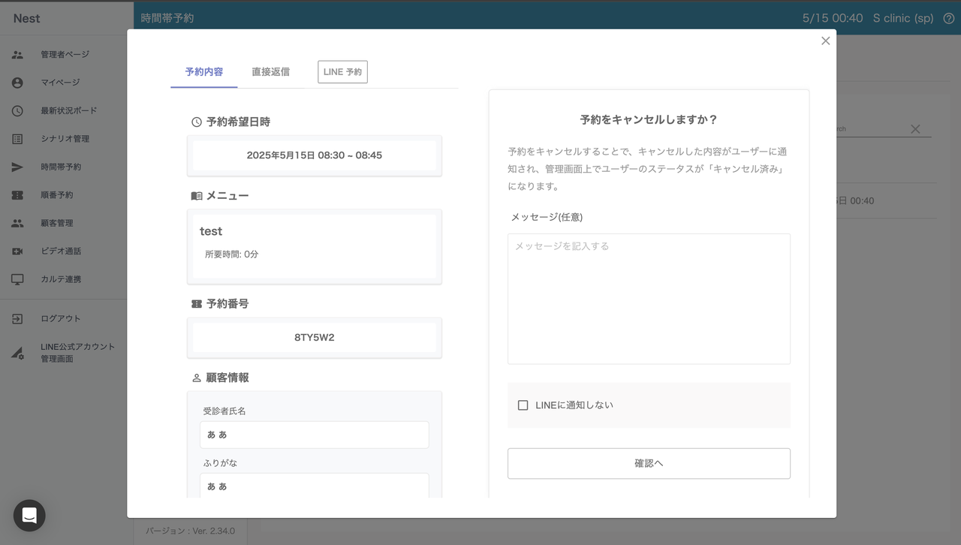The height and width of the screenshot is (545, 961).
Task: Switch to the 予約内容 tab
Action: tap(204, 72)
